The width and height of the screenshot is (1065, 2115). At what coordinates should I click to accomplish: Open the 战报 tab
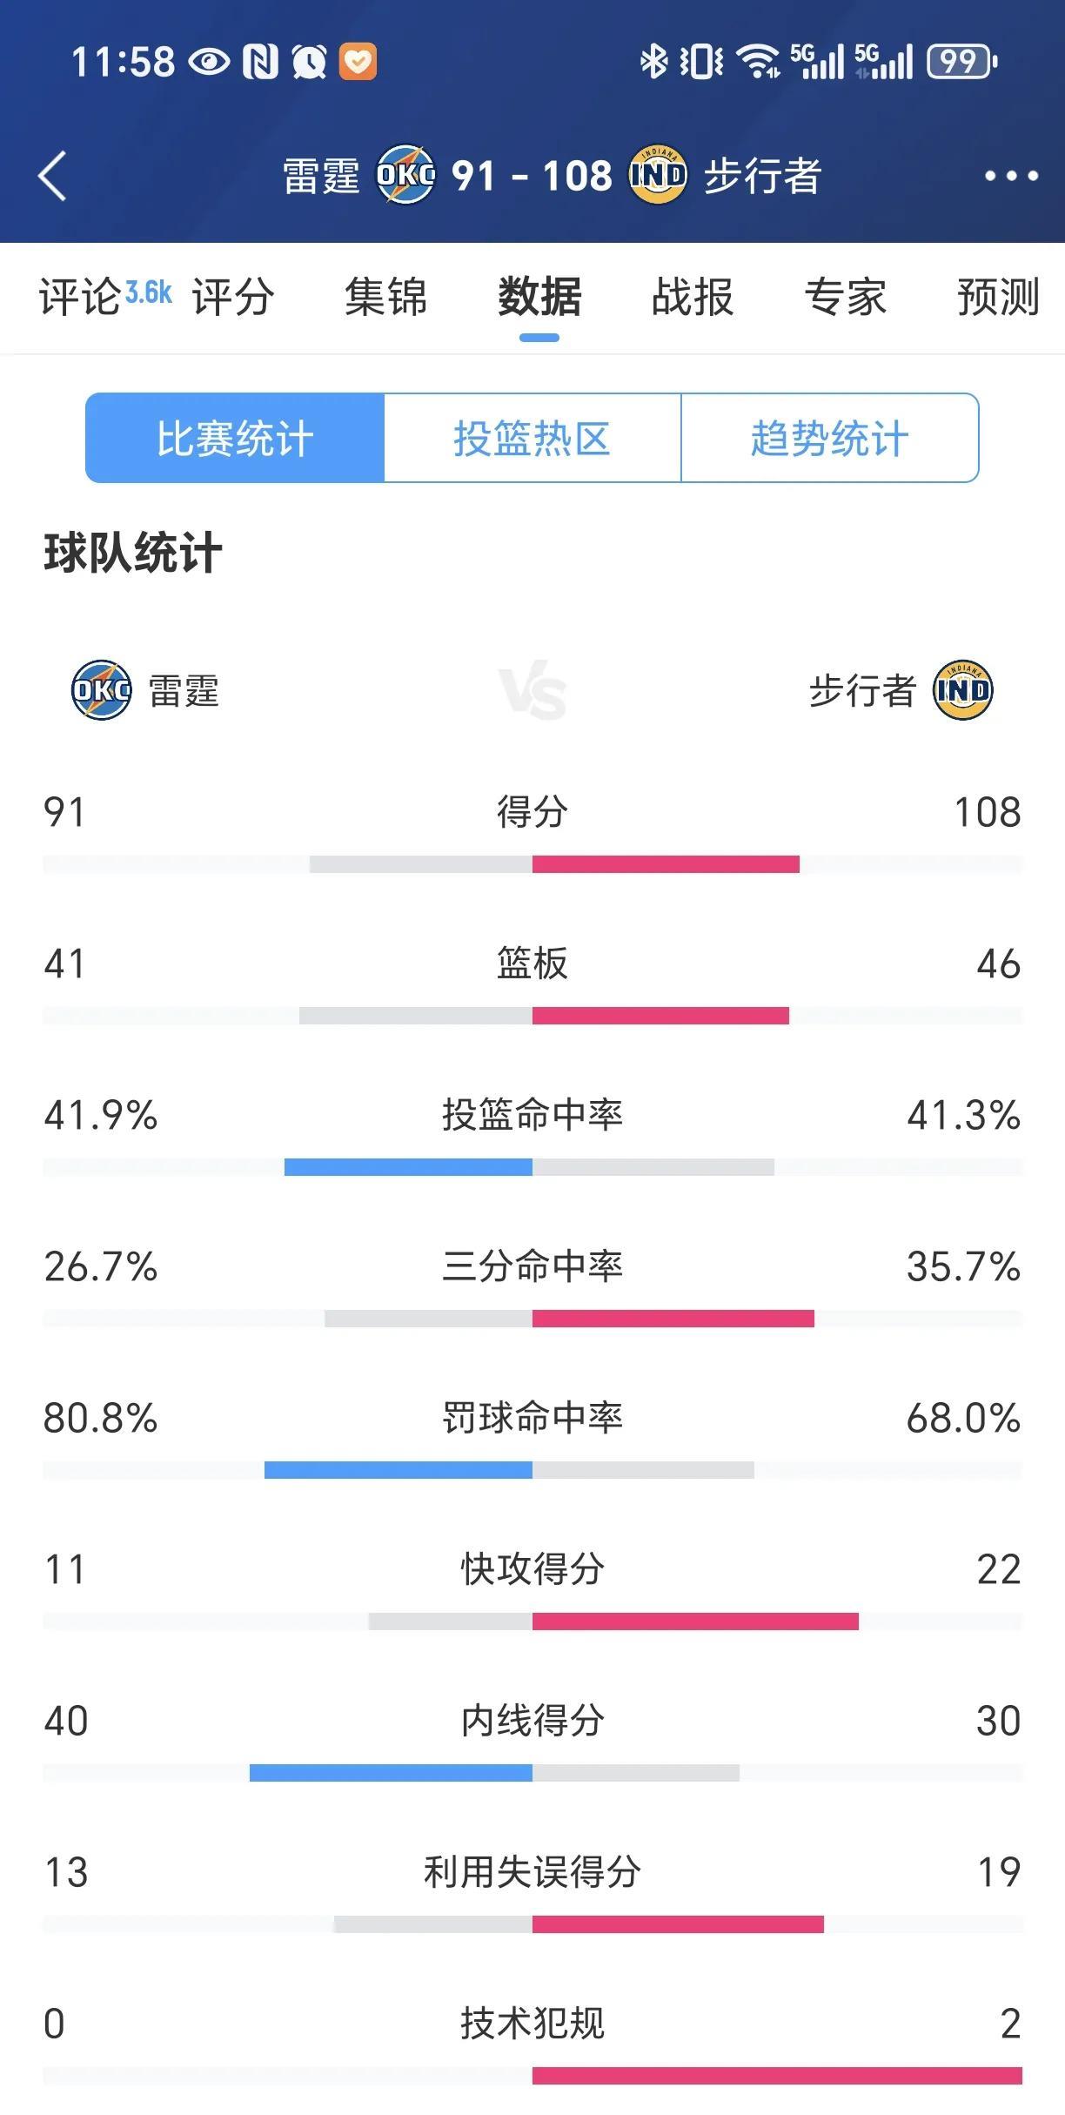coord(693,297)
